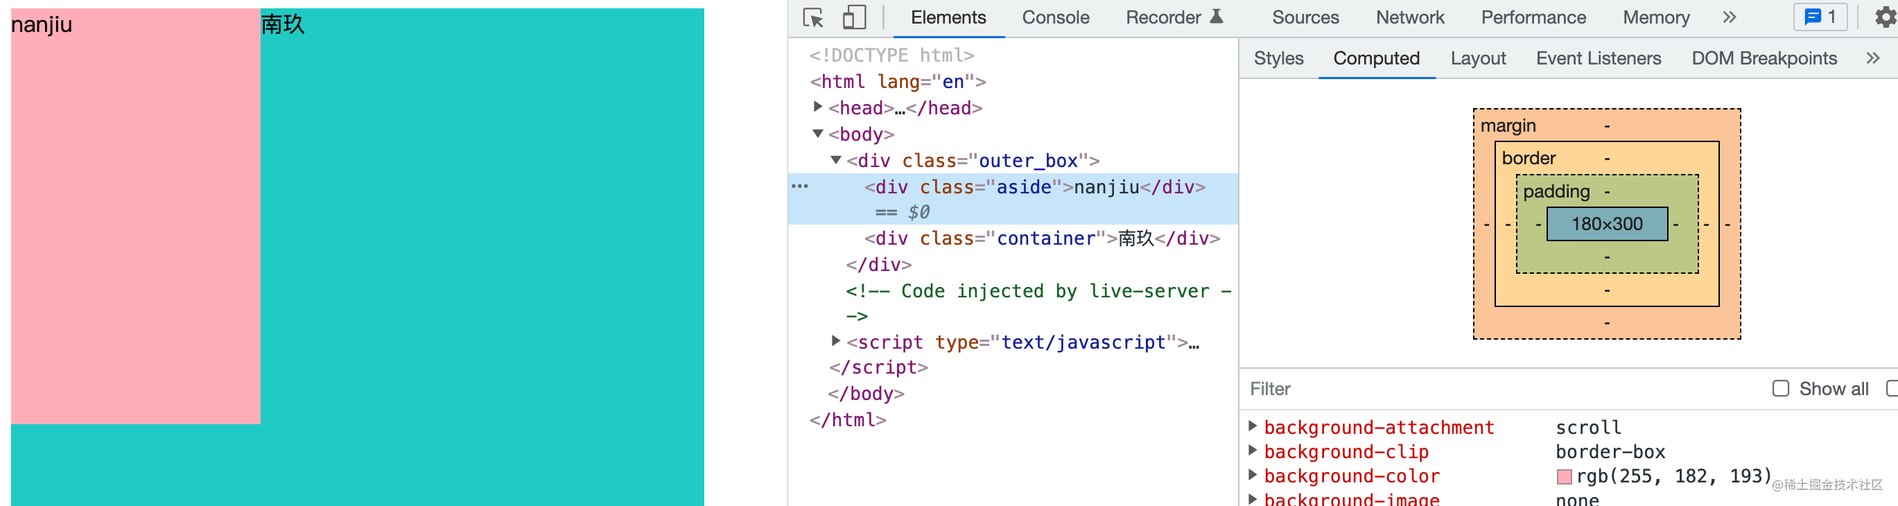Open the Performance tab
Screen dimensions: 1898x506
tap(1533, 18)
